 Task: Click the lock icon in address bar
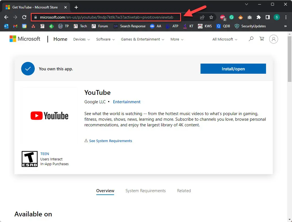(36, 17)
